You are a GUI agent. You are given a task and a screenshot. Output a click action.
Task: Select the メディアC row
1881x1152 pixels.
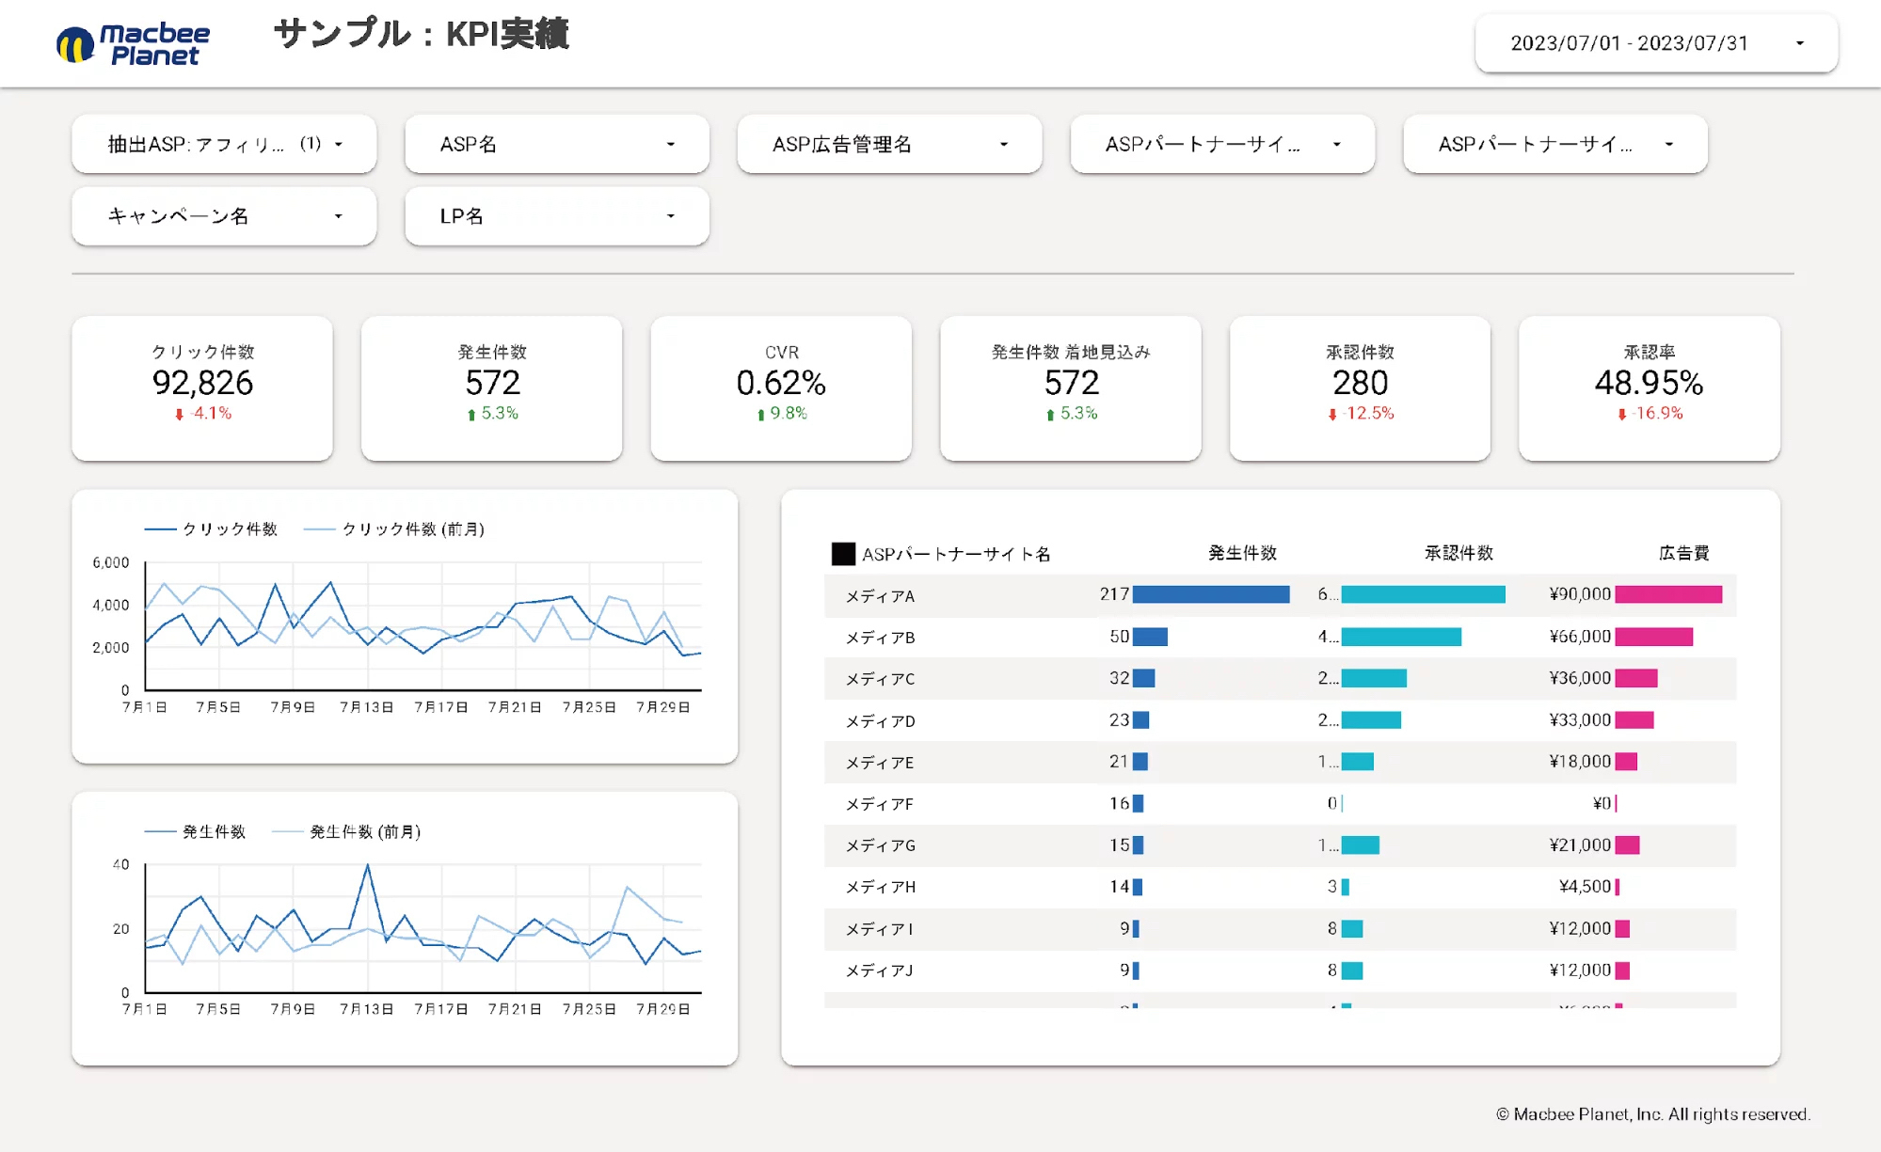point(1281,678)
